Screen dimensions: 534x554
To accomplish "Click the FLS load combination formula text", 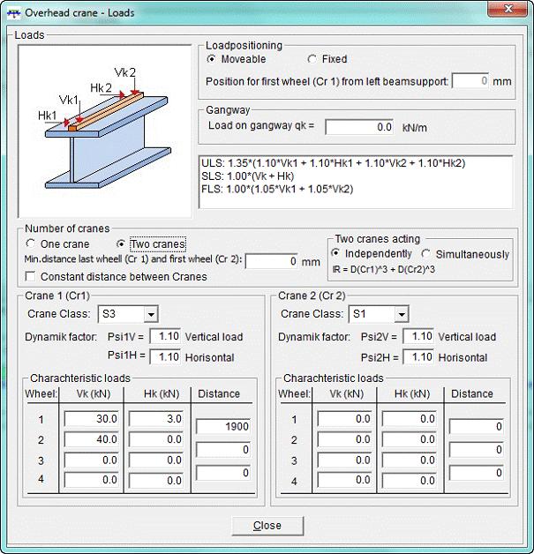I will [x=277, y=189].
